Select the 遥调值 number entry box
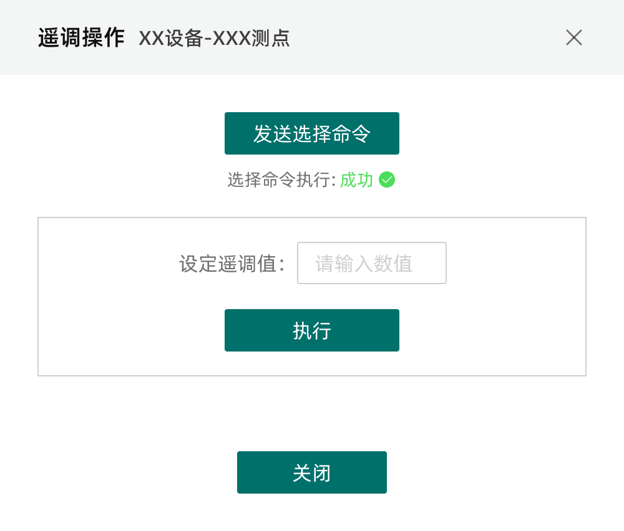This screenshot has width=624, height=531. [372, 263]
